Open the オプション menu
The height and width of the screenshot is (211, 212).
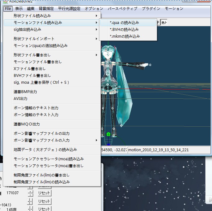pyautogui.click(x=94, y=9)
